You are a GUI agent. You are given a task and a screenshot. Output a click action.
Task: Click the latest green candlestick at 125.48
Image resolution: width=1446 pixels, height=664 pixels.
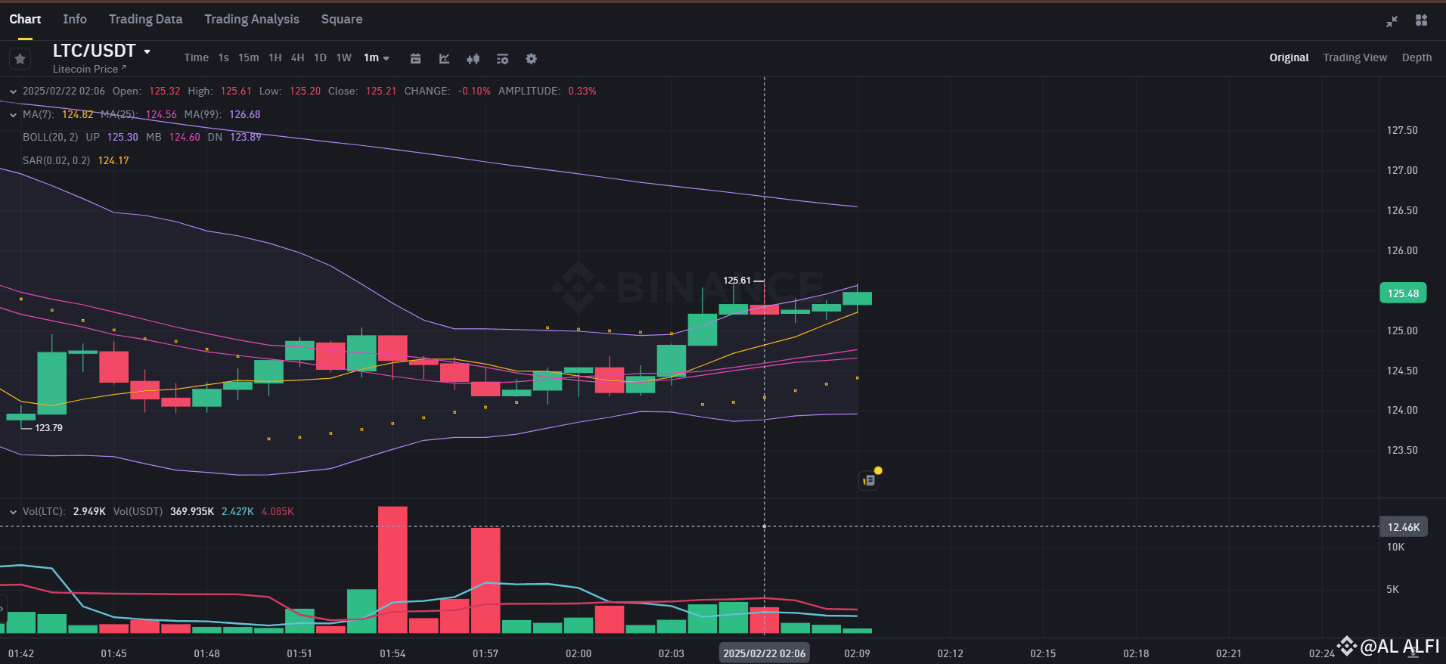click(x=857, y=299)
